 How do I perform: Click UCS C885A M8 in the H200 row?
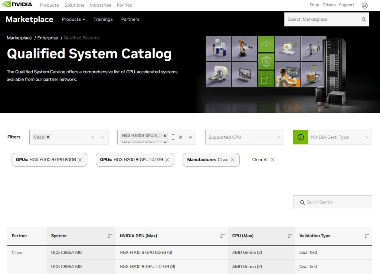click(66, 267)
